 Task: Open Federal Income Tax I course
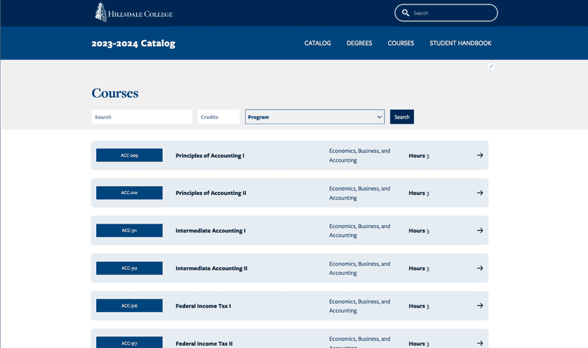click(x=204, y=306)
